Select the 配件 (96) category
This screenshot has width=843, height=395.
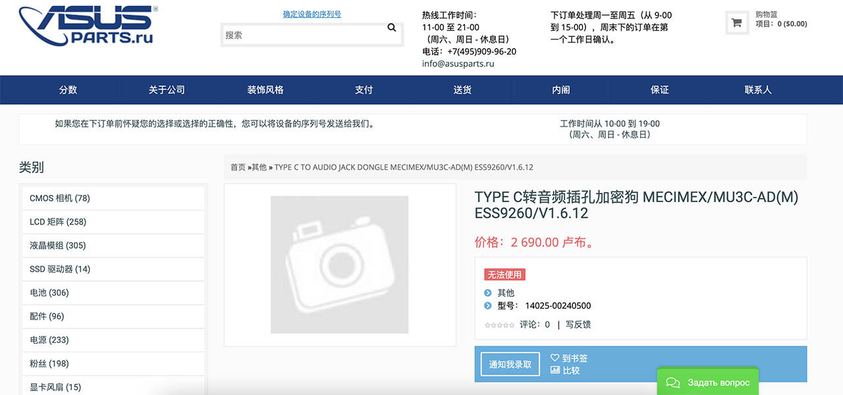pyautogui.click(x=113, y=317)
